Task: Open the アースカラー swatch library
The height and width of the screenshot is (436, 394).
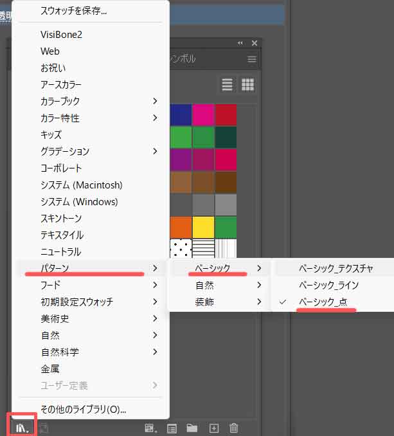Action: tap(91, 84)
